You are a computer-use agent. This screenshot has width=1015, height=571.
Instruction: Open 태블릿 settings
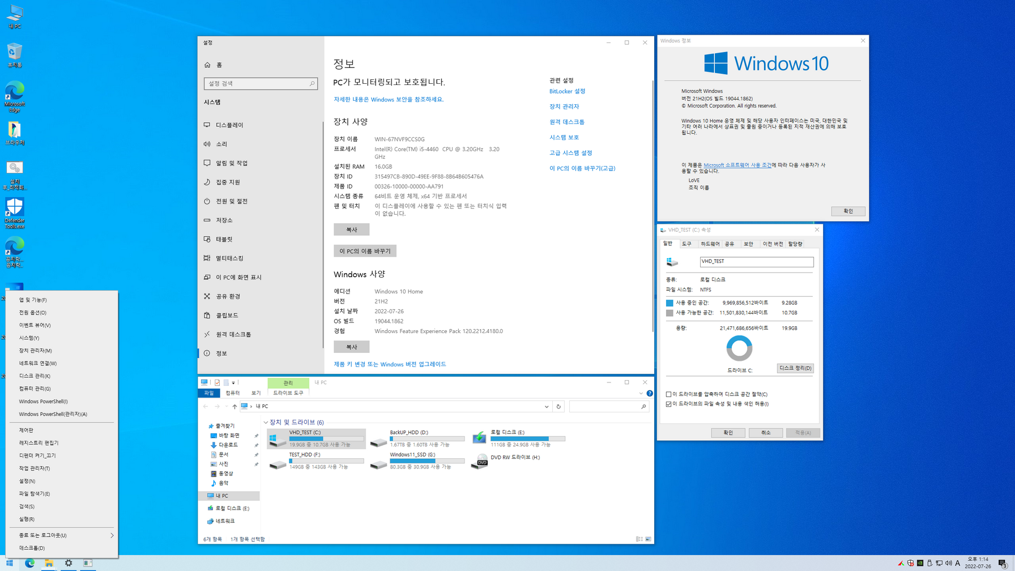click(261, 239)
